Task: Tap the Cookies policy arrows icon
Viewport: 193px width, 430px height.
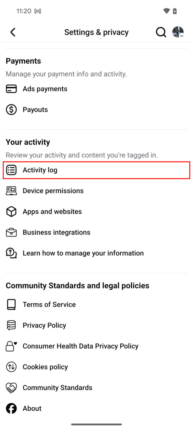Action: (x=11, y=367)
